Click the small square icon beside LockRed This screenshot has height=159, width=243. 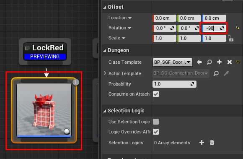pos(27,48)
